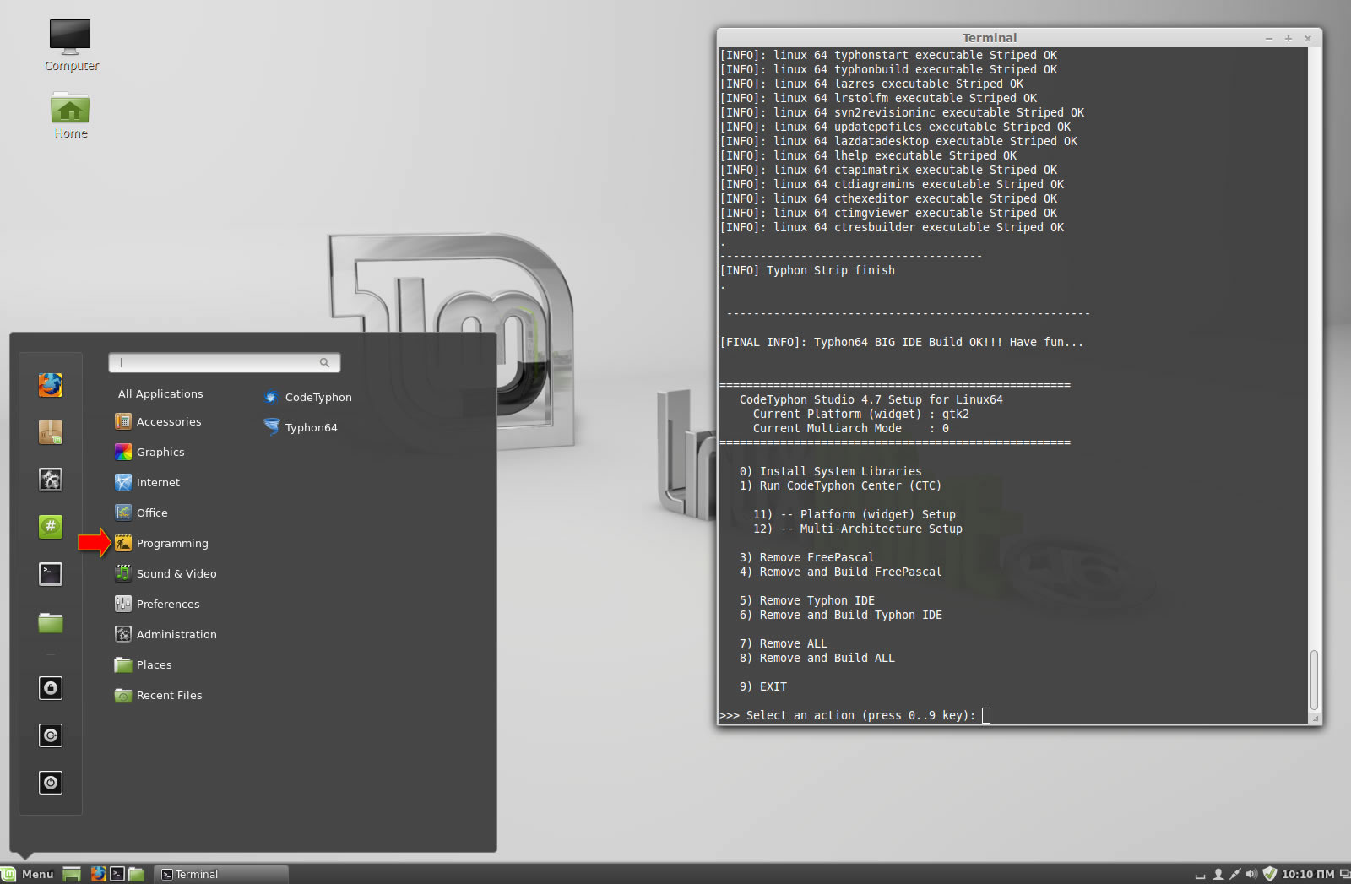This screenshot has width=1351, height=884.
Task: Open Software Manager package icon in favorites
Action: click(51, 432)
